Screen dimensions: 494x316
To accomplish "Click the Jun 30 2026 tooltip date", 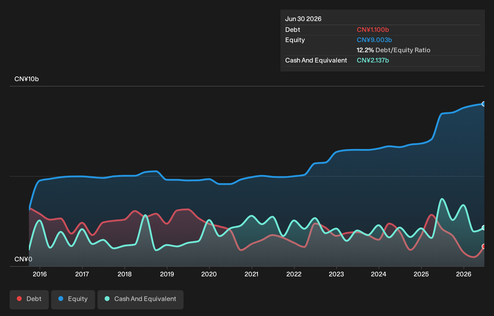I will [x=303, y=19].
